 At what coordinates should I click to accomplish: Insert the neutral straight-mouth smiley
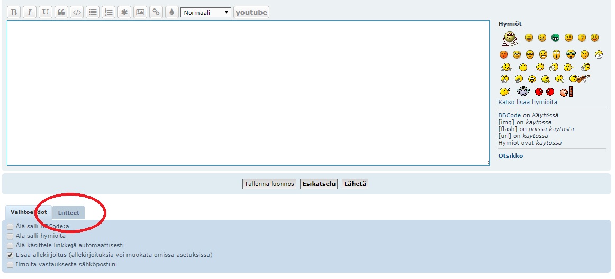(569, 38)
